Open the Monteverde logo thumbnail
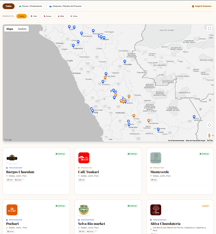The height and width of the screenshot is (234, 216). point(156,158)
